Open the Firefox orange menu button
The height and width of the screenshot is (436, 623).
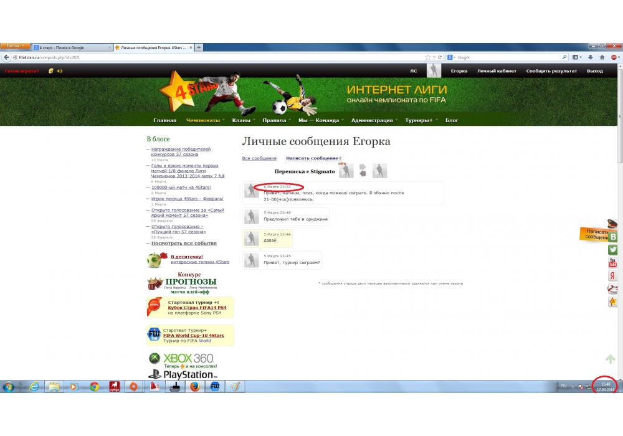coord(15,46)
